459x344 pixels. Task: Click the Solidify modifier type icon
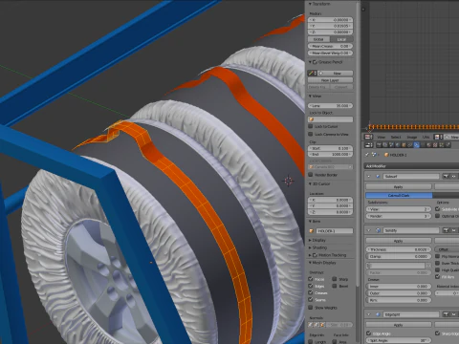click(378, 230)
